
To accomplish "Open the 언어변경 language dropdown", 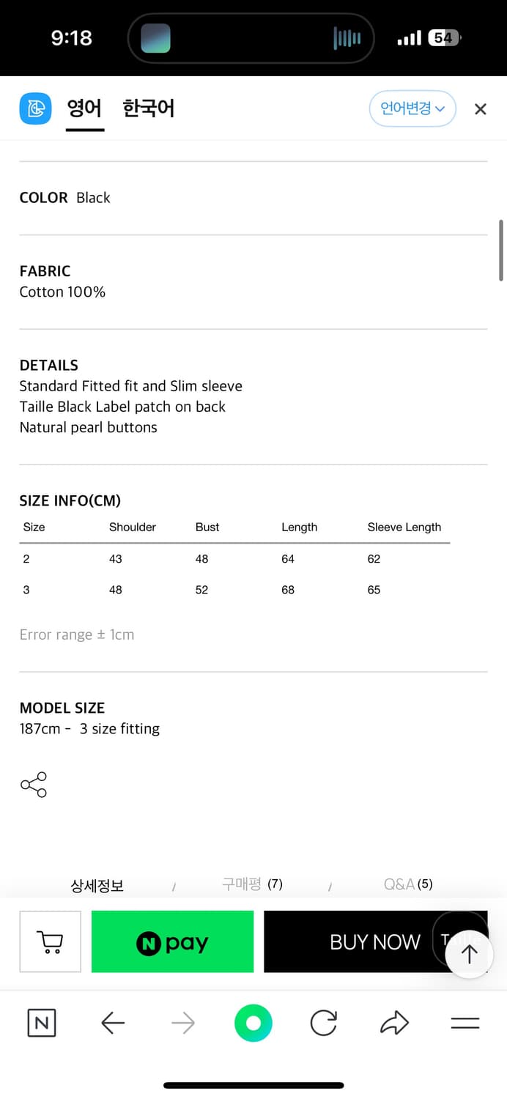I will pyautogui.click(x=412, y=109).
